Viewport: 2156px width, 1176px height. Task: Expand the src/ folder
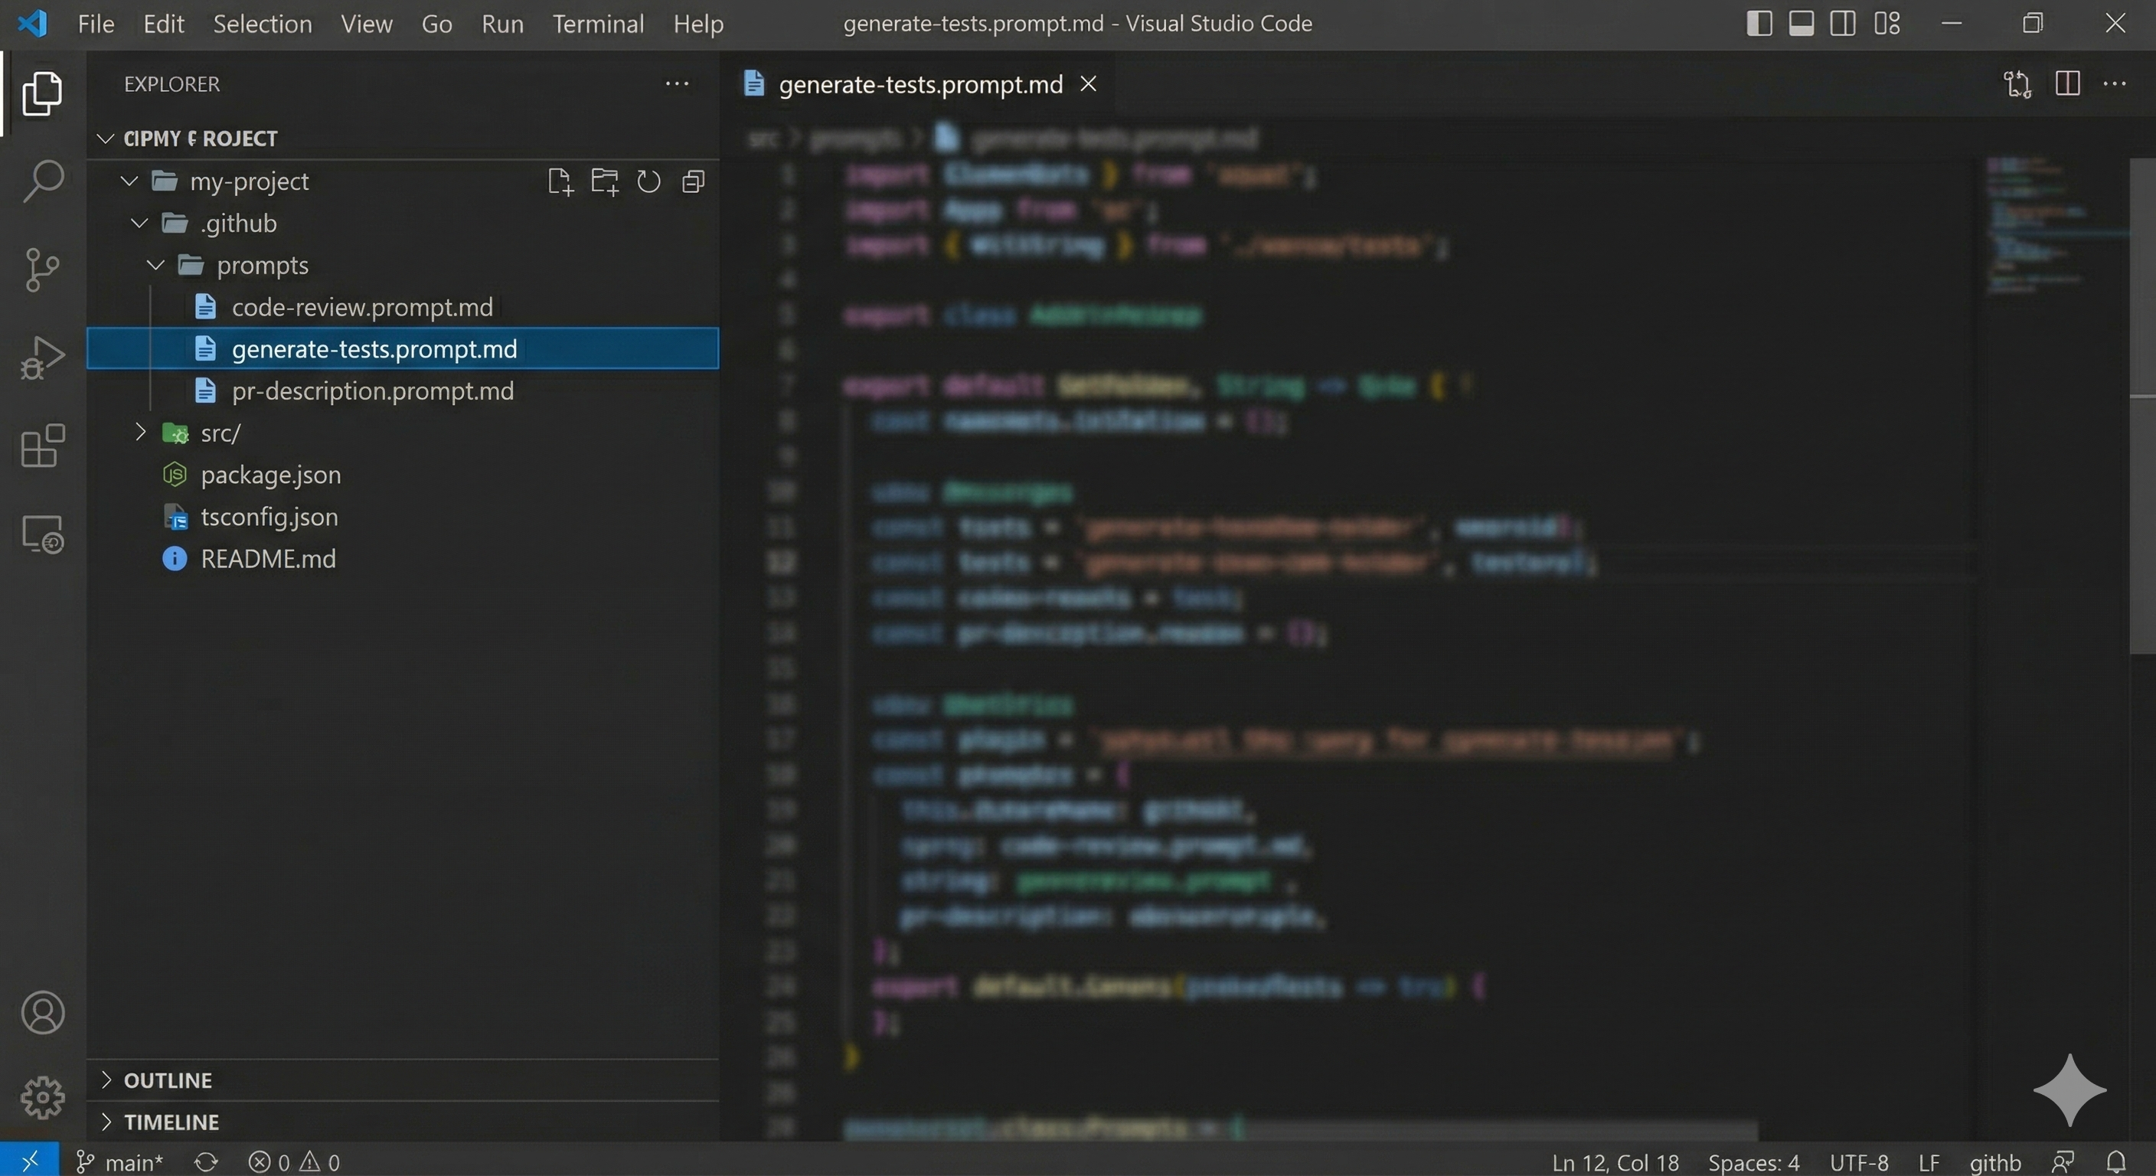pos(141,432)
